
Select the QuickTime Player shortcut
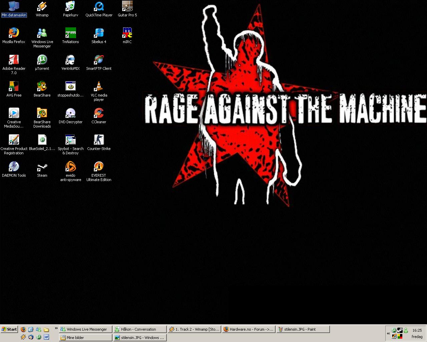click(x=99, y=9)
